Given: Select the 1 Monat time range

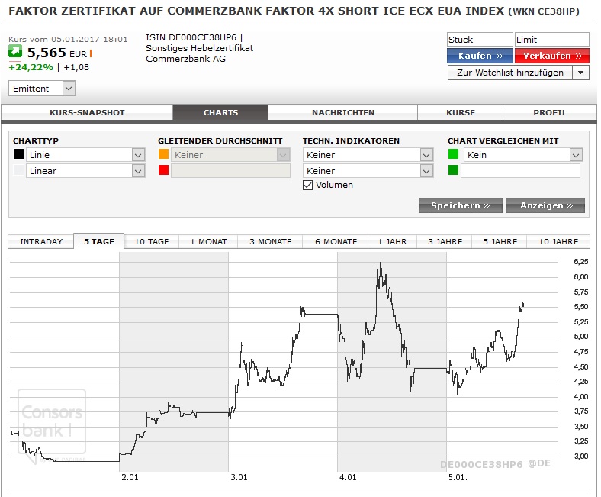Looking at the screenshot, I should 208,242.
